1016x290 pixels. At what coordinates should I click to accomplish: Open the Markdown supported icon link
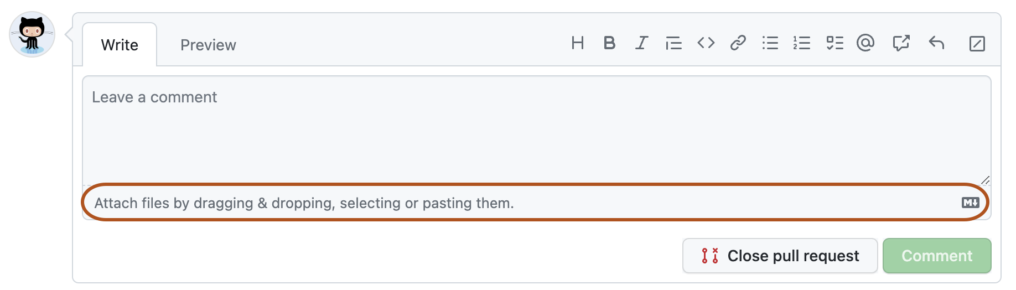point(970,203)
